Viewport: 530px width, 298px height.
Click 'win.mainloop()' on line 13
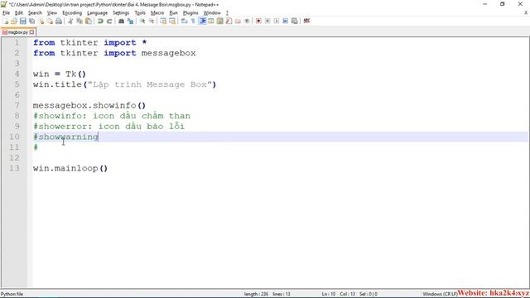(x=70, y=168)
